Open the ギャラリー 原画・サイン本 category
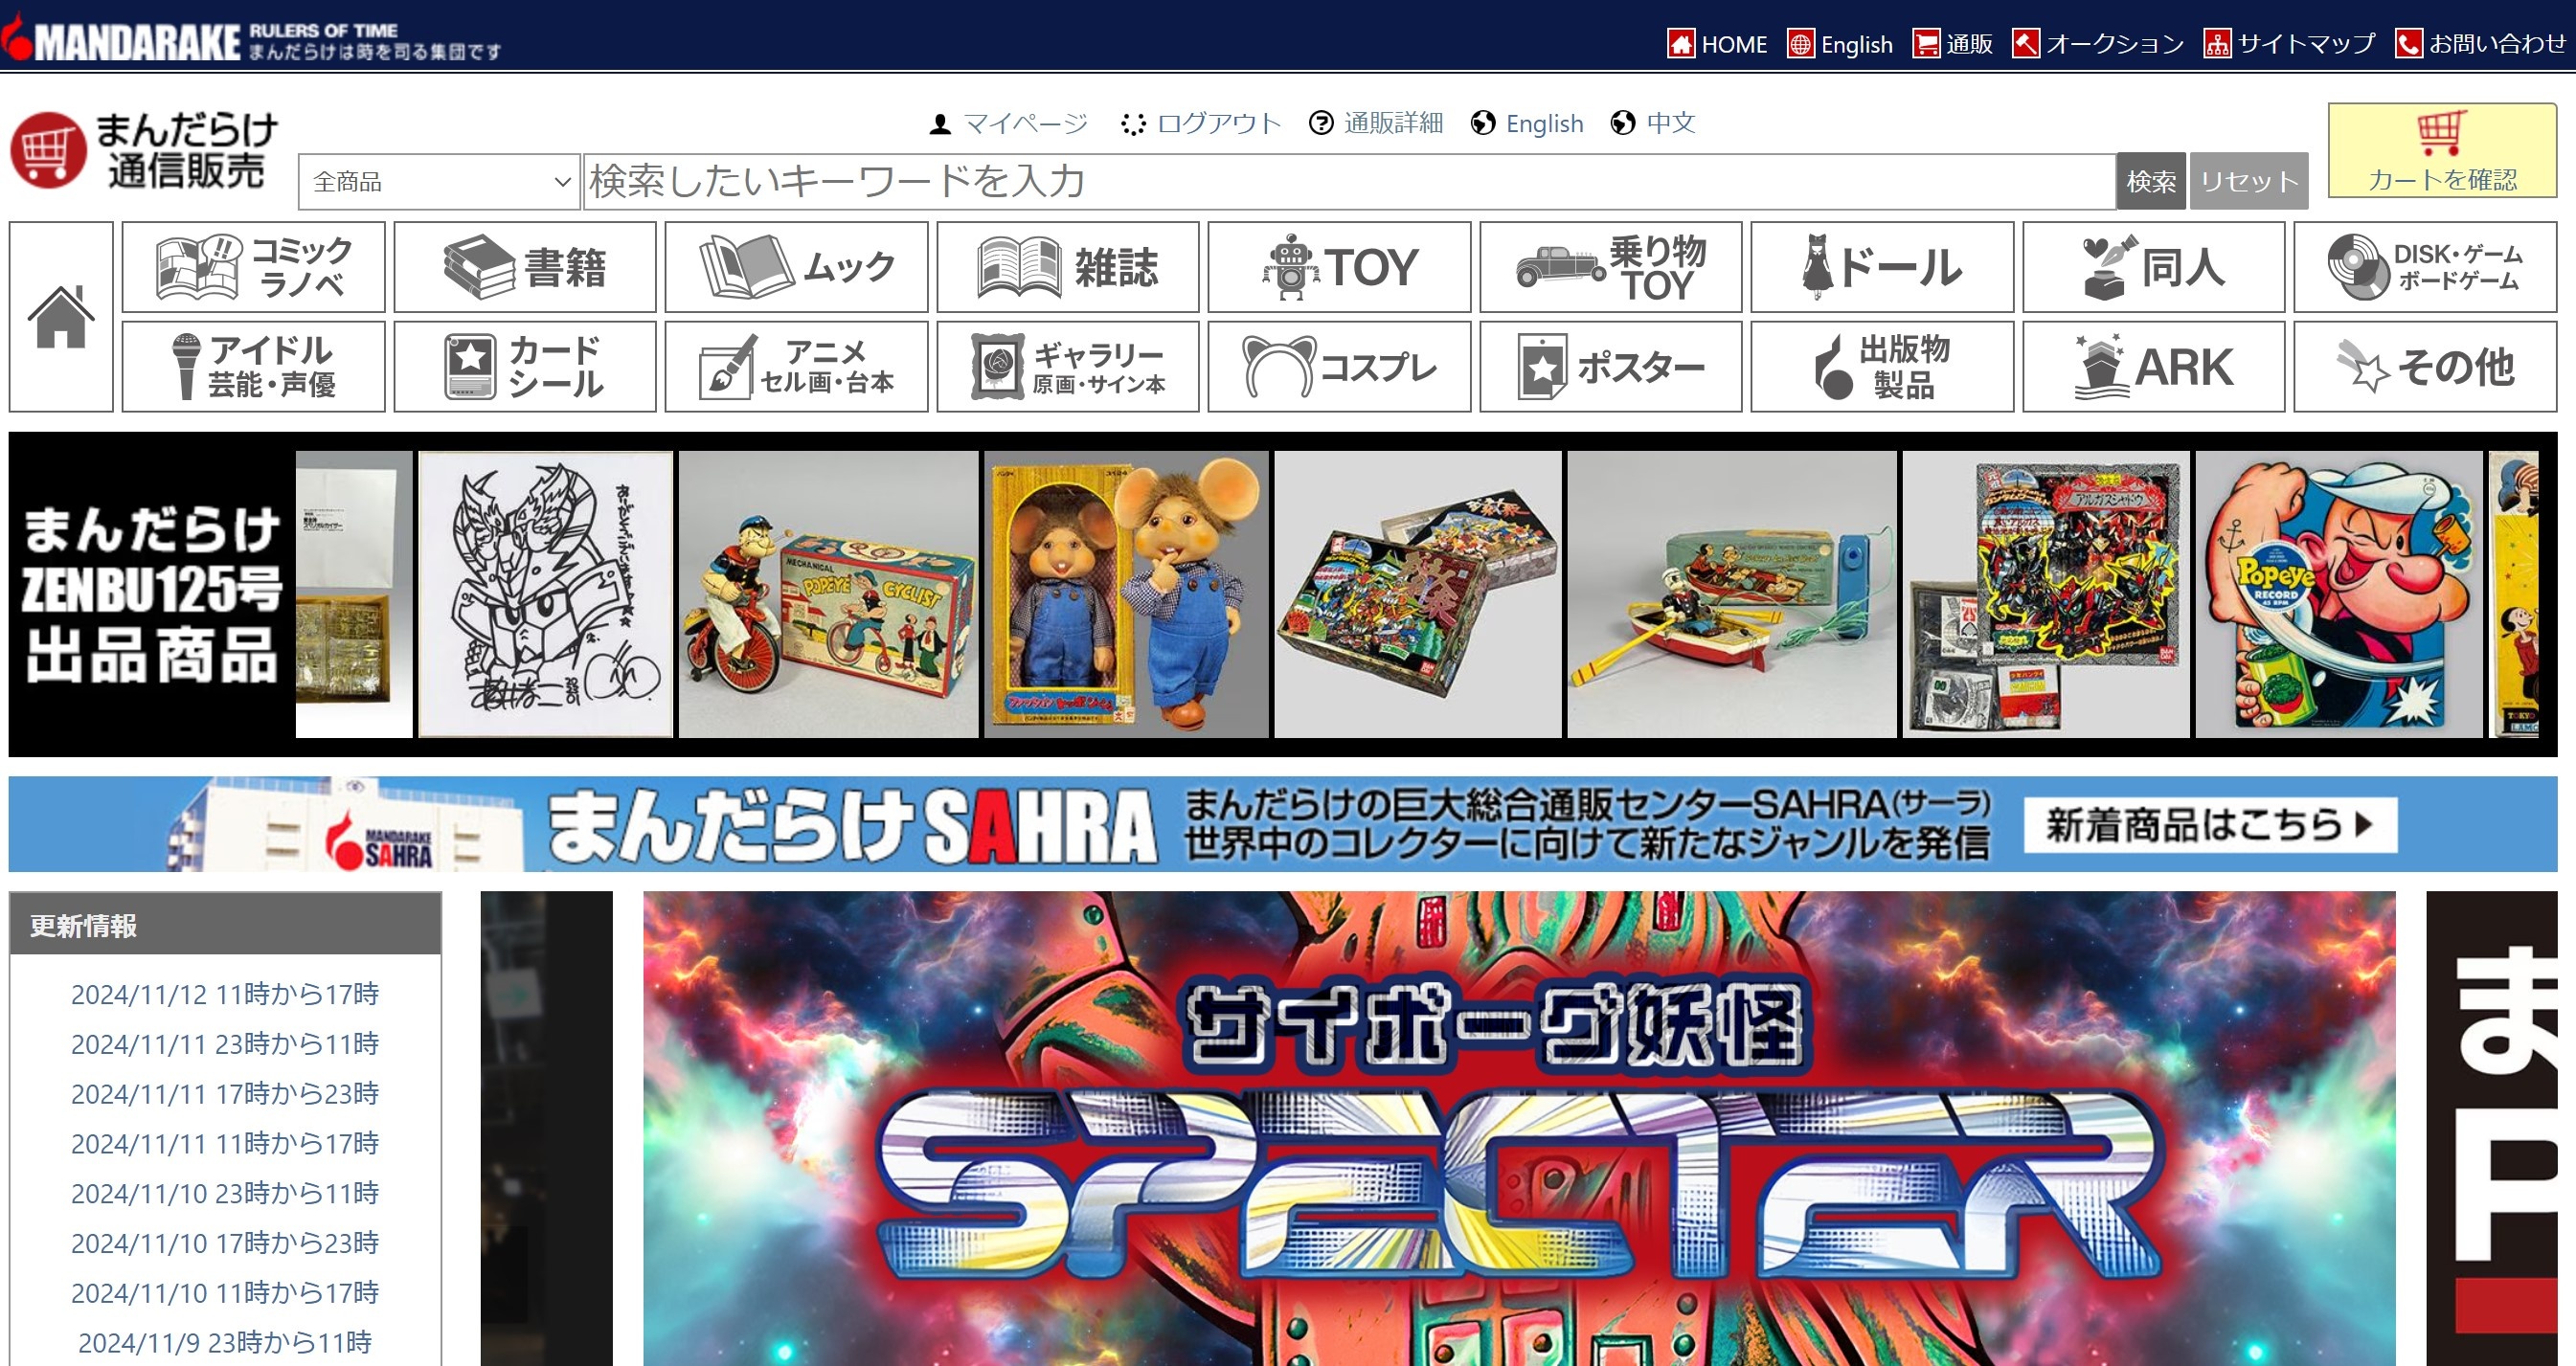The height and width of the screenshot is (1366, 2576). coord(1068,367)
